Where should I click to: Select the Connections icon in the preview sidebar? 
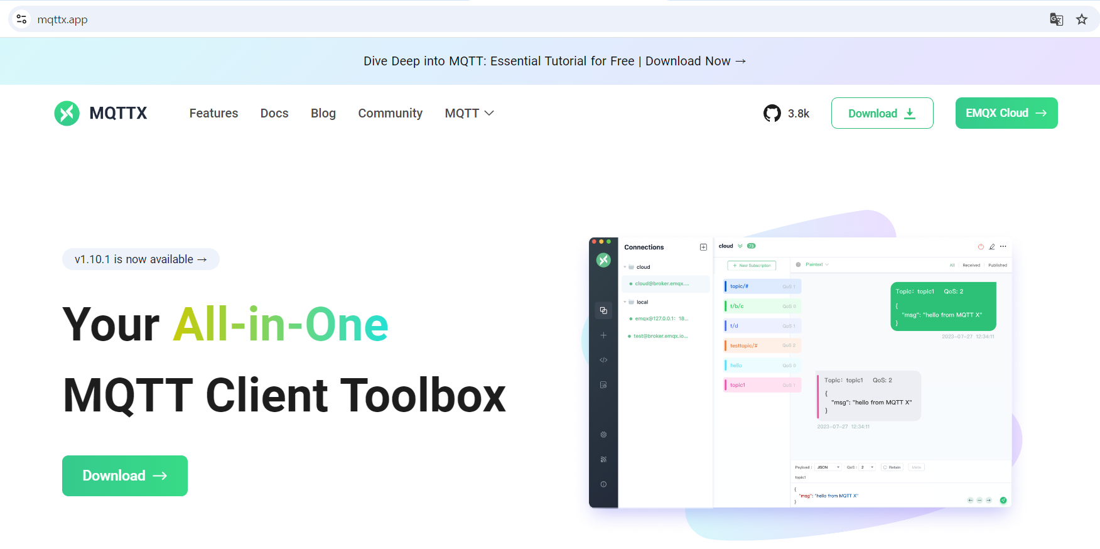(603, 310)
